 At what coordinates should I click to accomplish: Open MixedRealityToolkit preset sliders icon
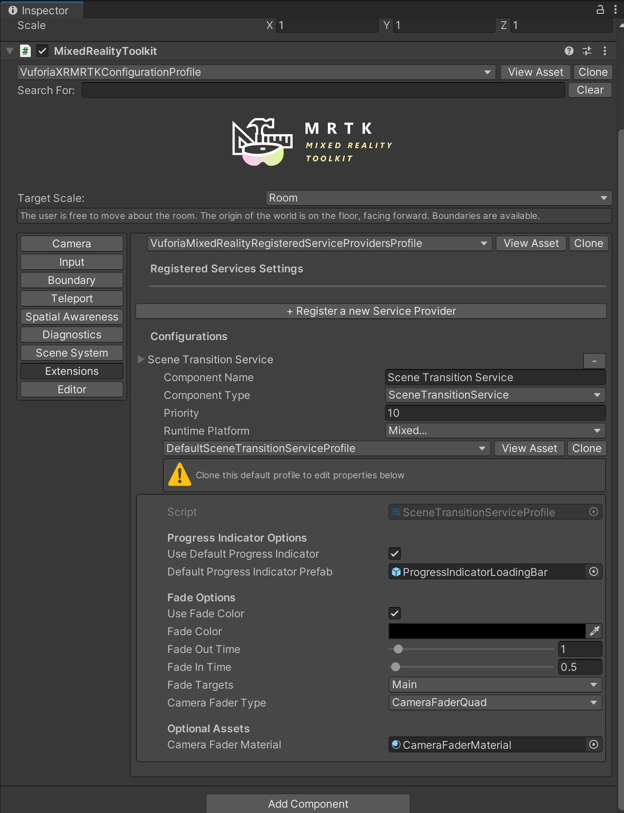coord(587,51)
